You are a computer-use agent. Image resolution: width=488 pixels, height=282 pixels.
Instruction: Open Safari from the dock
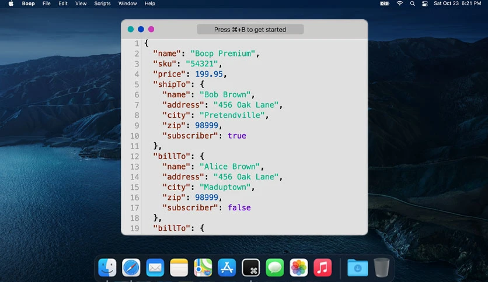131,267
